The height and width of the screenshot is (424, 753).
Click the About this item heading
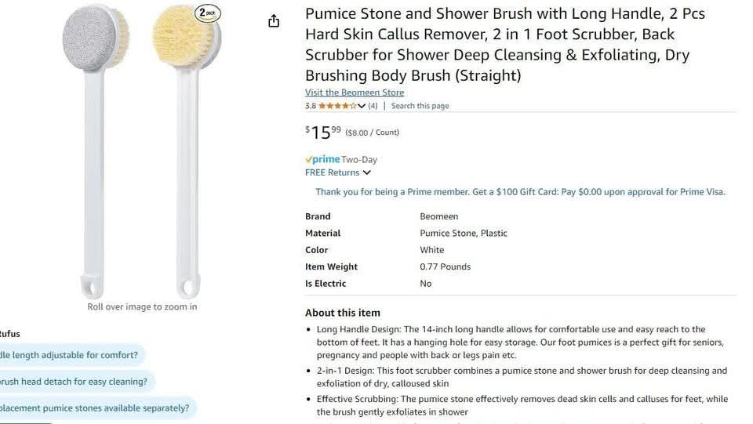pos(343,313)
